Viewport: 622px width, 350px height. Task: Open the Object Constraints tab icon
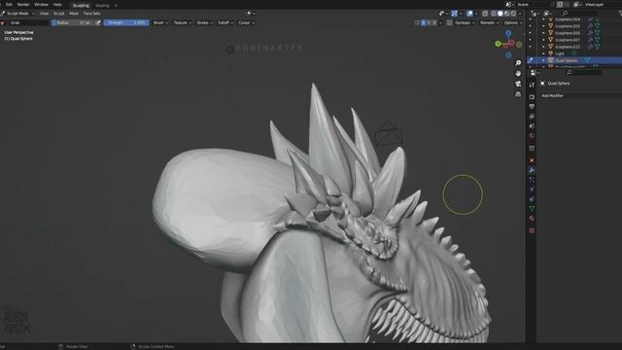coord(532,198)
